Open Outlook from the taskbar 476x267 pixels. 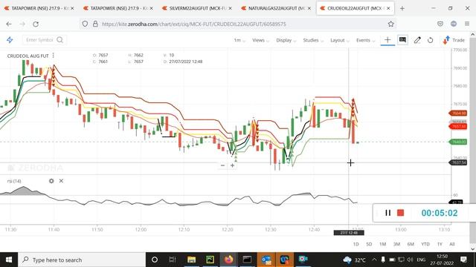coord(266,260)
